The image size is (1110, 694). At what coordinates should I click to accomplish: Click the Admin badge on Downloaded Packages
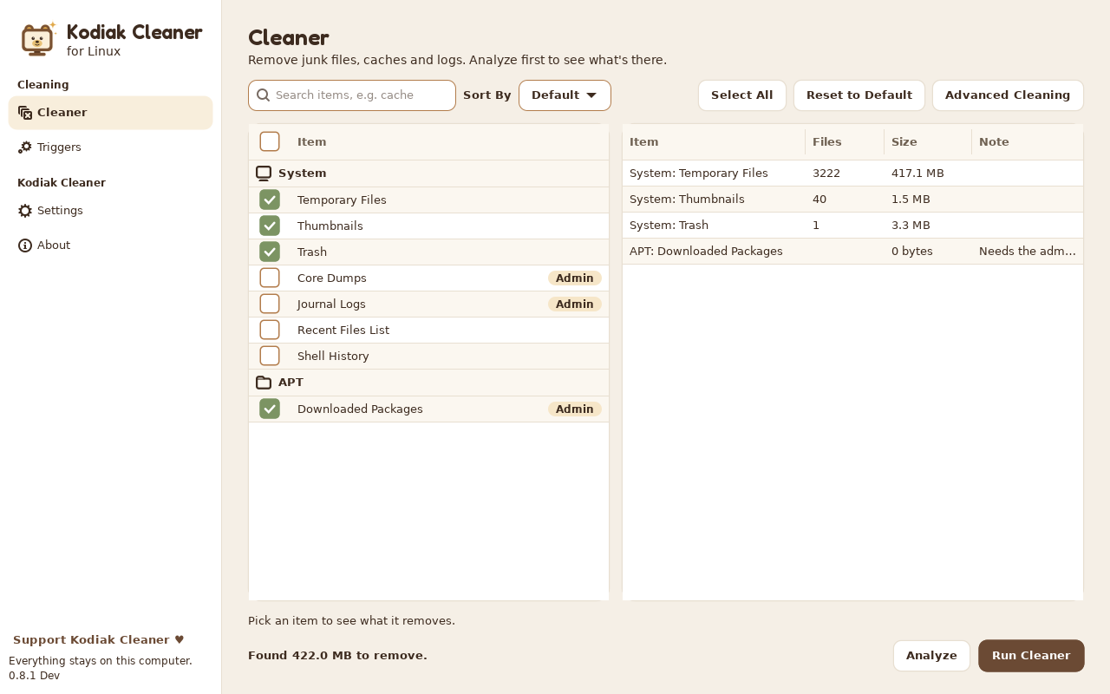click(x=575, y=409)
